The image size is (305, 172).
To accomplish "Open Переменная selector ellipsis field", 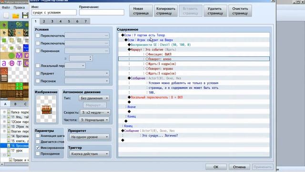I will [87, 51].
